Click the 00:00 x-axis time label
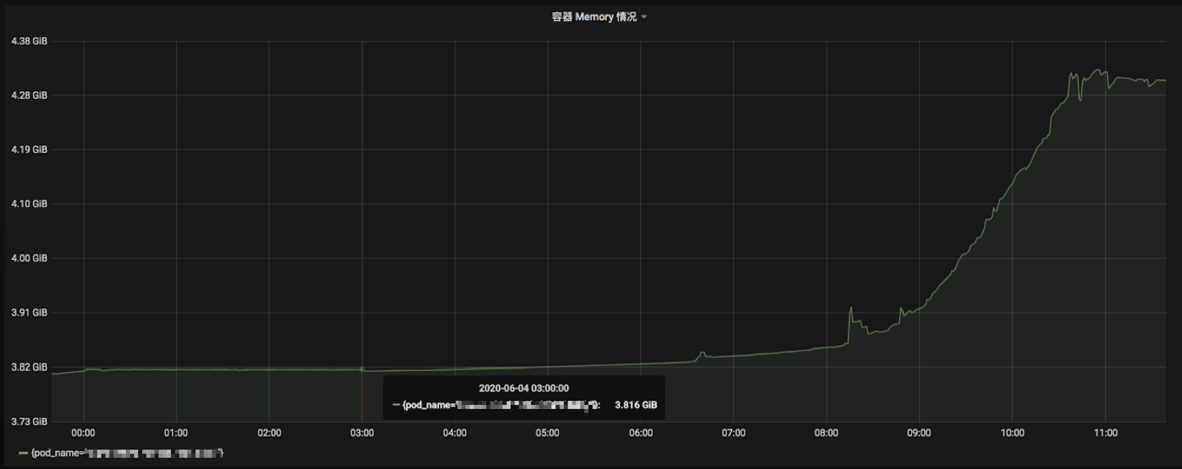Screen dimensions: 1182x469 [x=83, y=433]
